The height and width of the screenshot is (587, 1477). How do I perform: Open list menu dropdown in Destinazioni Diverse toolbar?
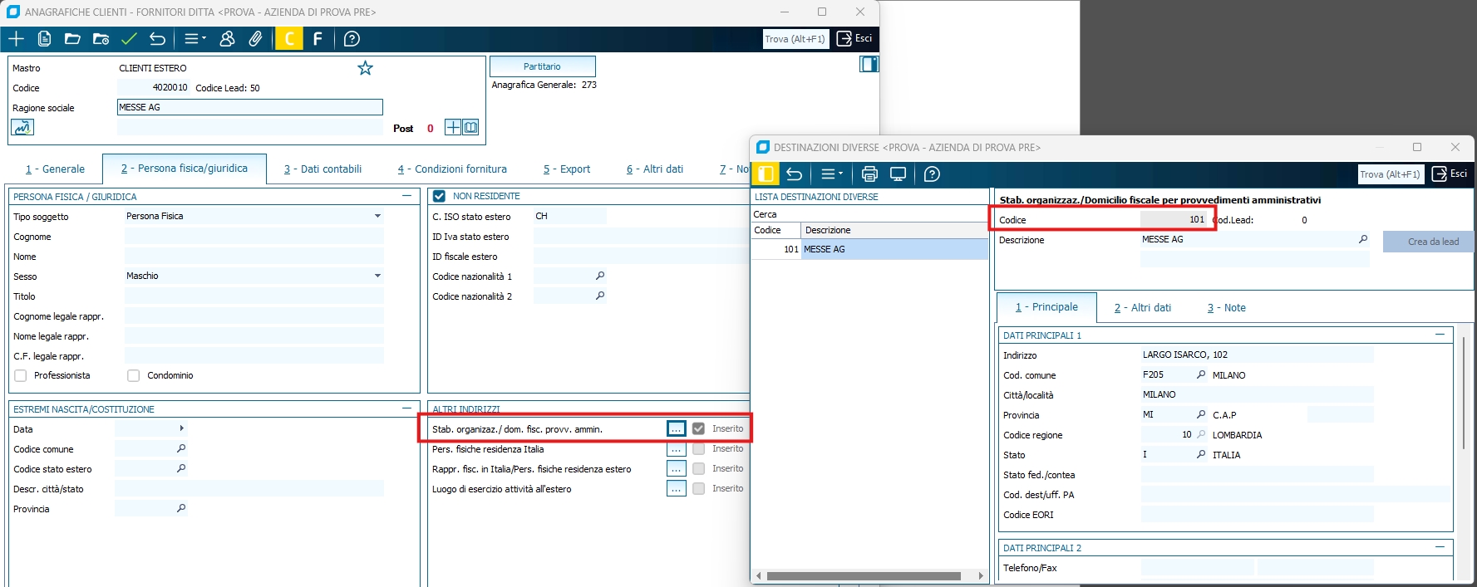(x=832, y=174)
